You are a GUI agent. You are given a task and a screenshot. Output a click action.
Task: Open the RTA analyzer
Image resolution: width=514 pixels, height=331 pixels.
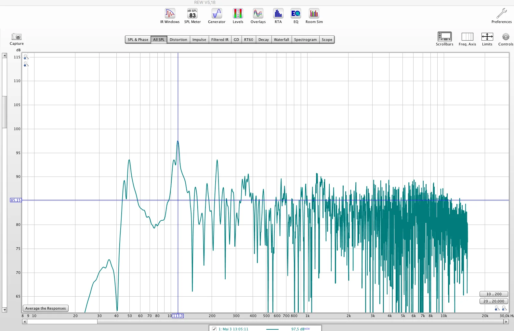click(278, 16)
